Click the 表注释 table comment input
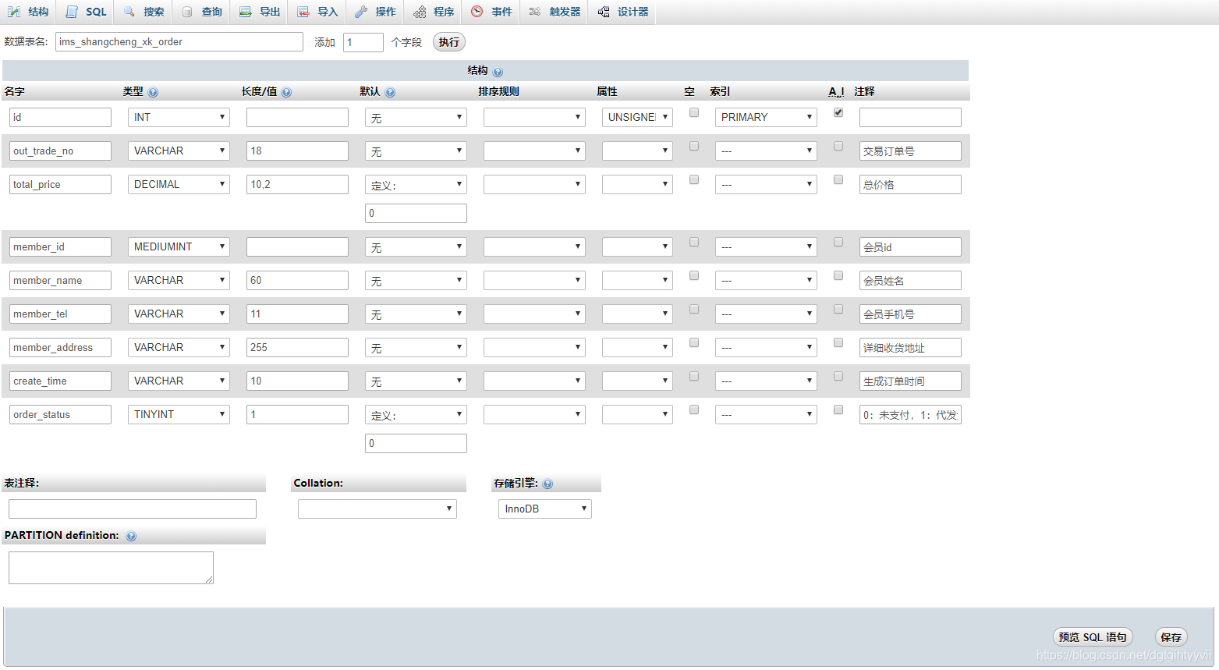 click(133, 509)
